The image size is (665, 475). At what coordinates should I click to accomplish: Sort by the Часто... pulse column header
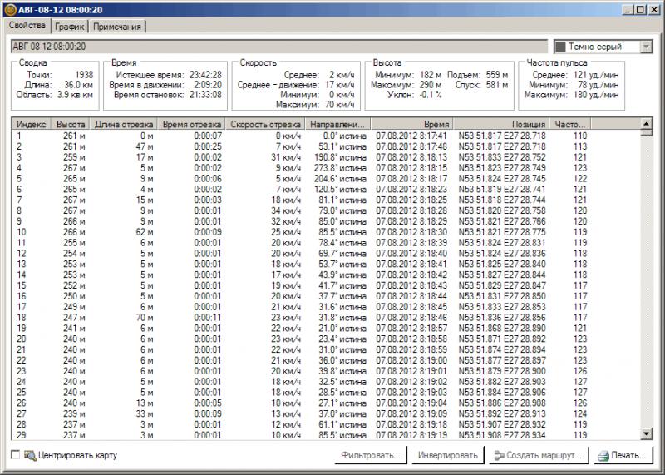570,125
